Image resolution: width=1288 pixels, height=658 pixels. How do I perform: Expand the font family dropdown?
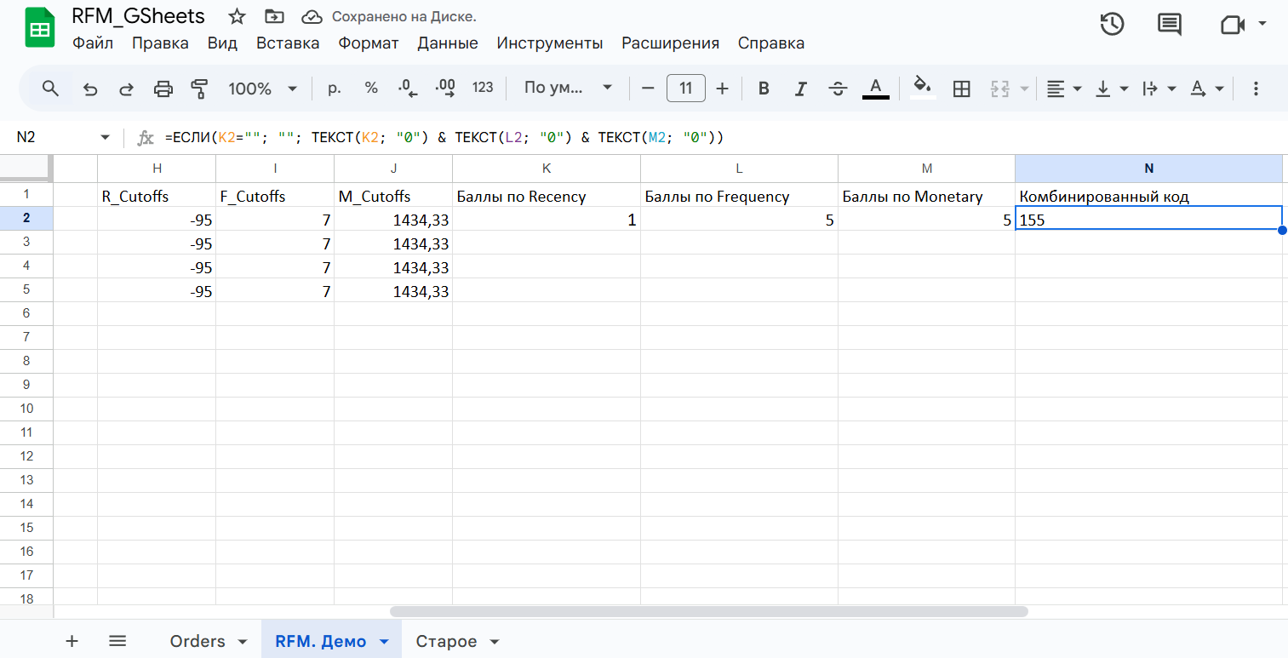click(x=568, y=89)
